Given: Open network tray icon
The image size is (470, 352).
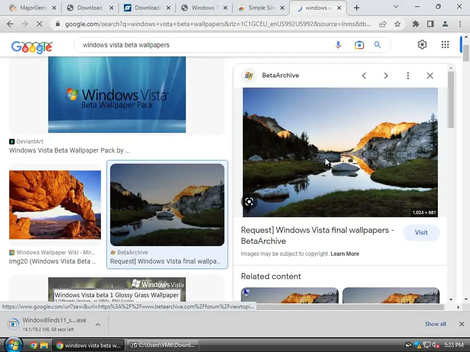Looking at the screenshot, I should 427,345.
